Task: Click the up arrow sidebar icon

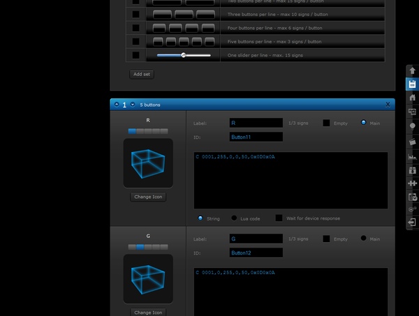Action: (412, 70)
